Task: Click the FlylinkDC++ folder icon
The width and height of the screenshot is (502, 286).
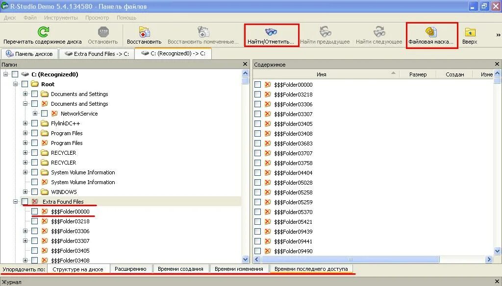Action: [x=45, y=123]
